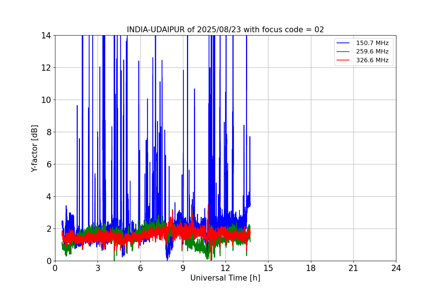Viewport: 440px width, 293px height.
Task: Click y-axis tick label 10
Action: [x=46, y=100]
